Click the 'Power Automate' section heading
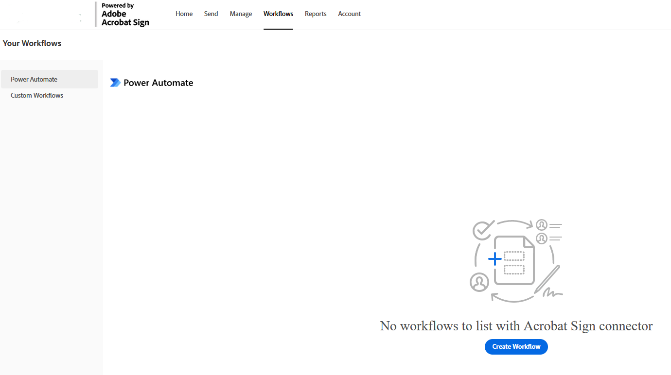The width and height of the screenshot is (671, 375). coord(158,83)
